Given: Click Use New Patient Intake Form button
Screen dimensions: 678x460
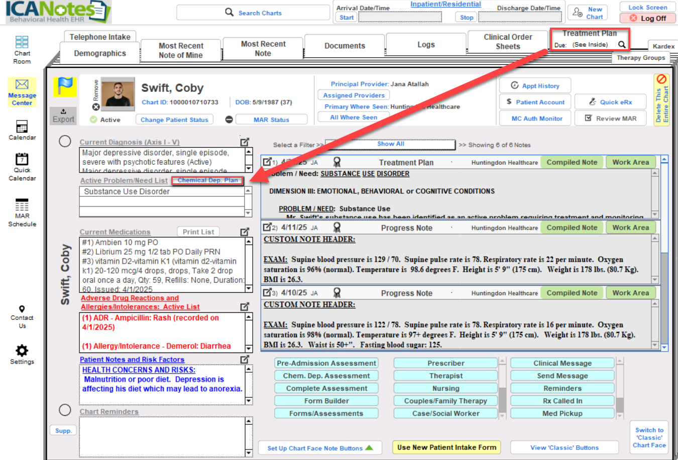Looking at the screenshot, I should tap(446, 447).
